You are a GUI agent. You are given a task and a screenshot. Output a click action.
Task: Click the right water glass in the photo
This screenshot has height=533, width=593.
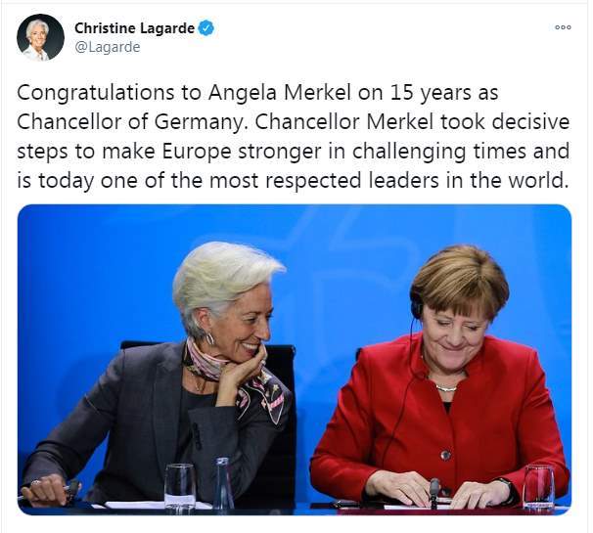click(x=537, y=486)
